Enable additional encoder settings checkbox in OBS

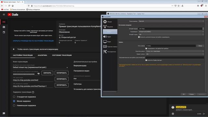[139, 37]
